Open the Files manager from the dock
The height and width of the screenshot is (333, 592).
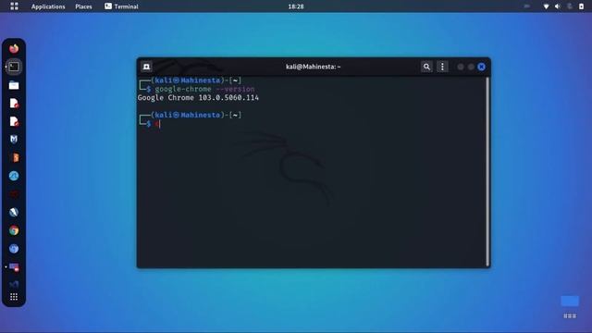(14, 85)
